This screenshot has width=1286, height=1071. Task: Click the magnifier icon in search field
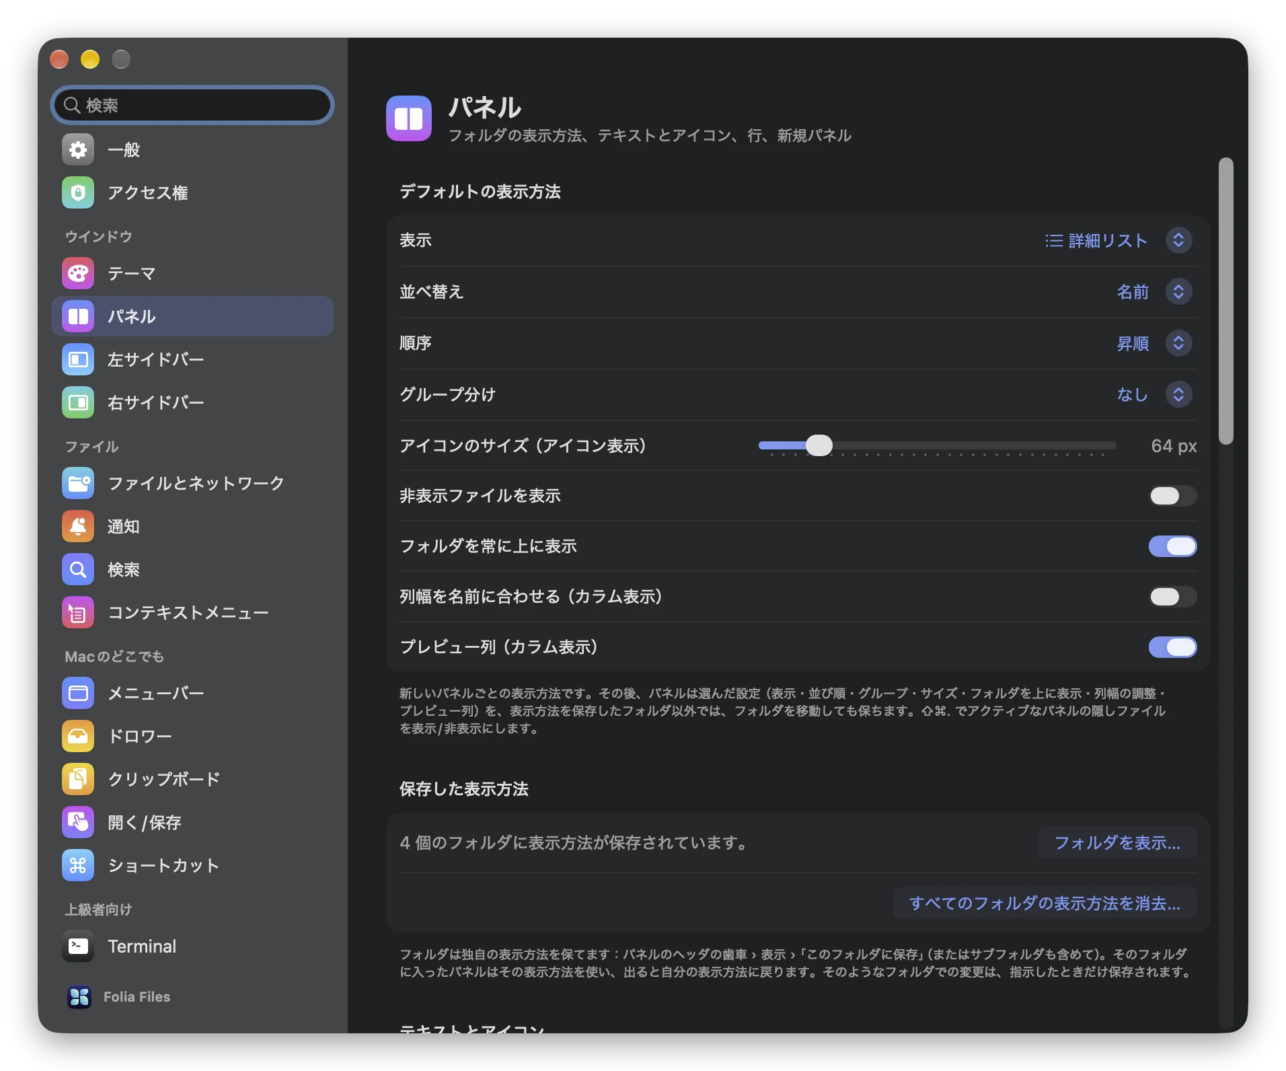(x=72, y=105)
